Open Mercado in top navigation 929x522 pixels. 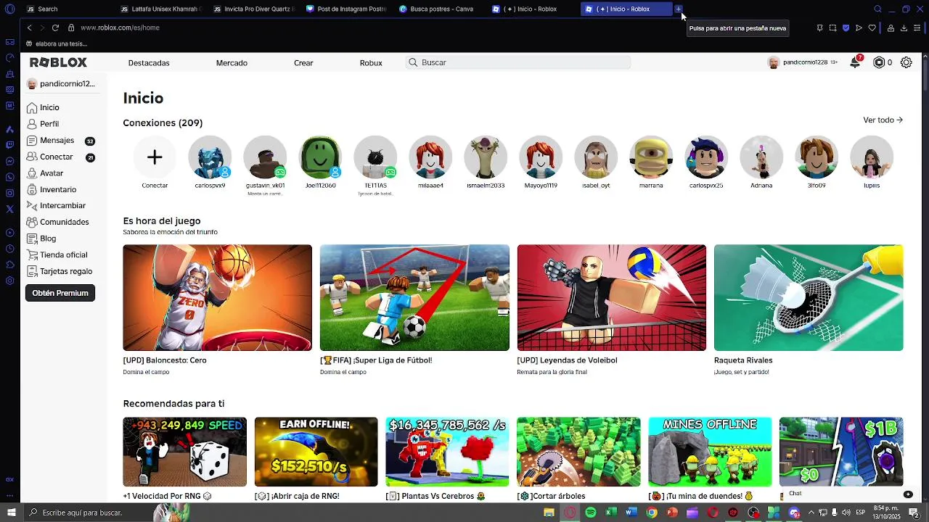point(232,63)
